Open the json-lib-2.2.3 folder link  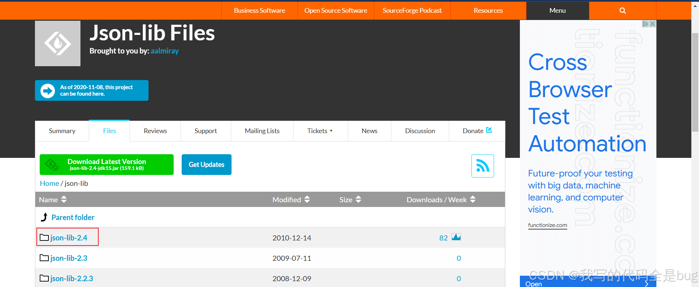coord(72,278)
